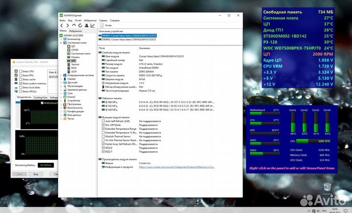
Task: Click the Программы icon in tree
Action: click(65, 104)
